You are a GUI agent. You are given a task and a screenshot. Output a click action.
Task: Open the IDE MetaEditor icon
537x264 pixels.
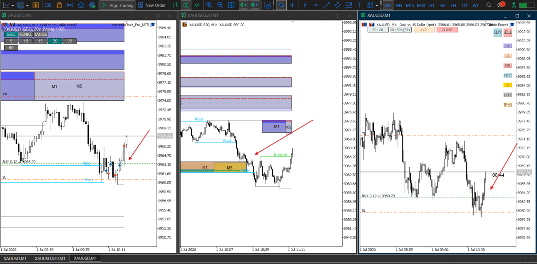[48, 5]
